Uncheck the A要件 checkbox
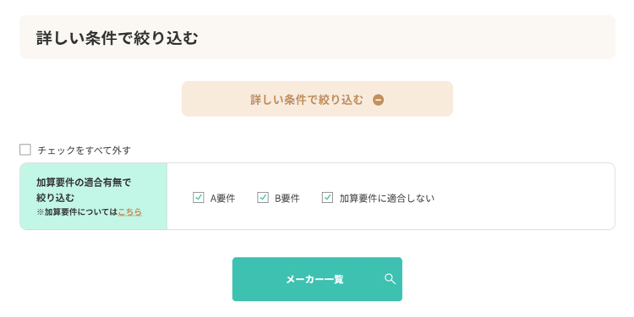 click(198, 198)
